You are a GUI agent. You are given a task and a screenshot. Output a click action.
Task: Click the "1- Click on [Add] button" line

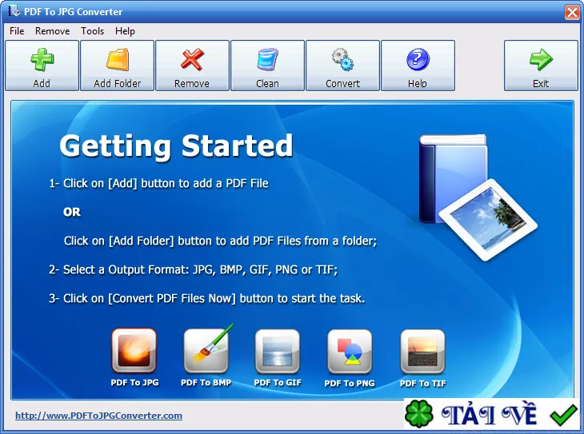click(x=158, y=184)
